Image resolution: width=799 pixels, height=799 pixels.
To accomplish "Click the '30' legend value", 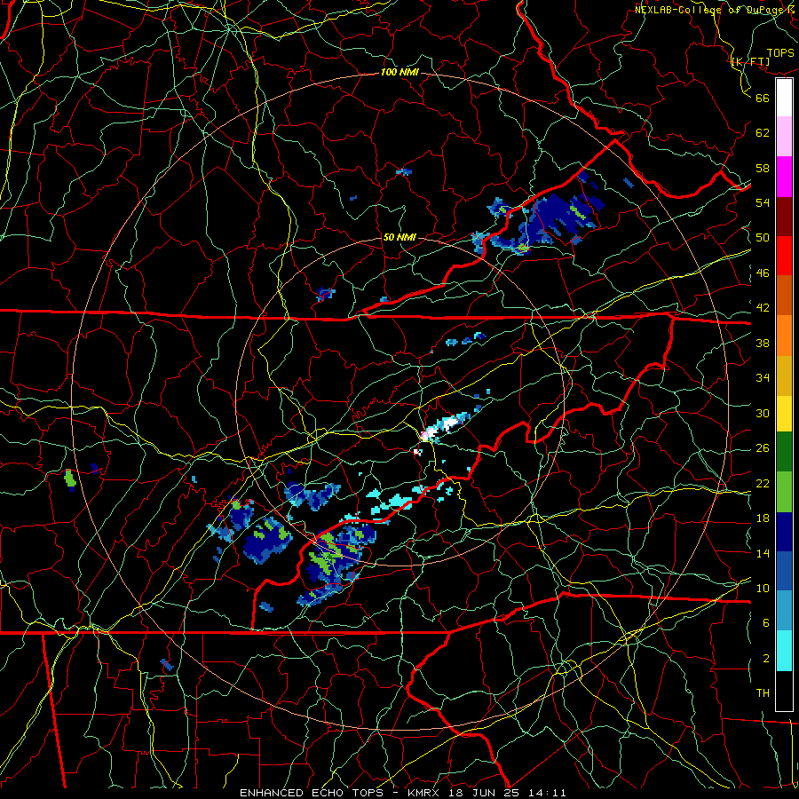I will [763, 413].
